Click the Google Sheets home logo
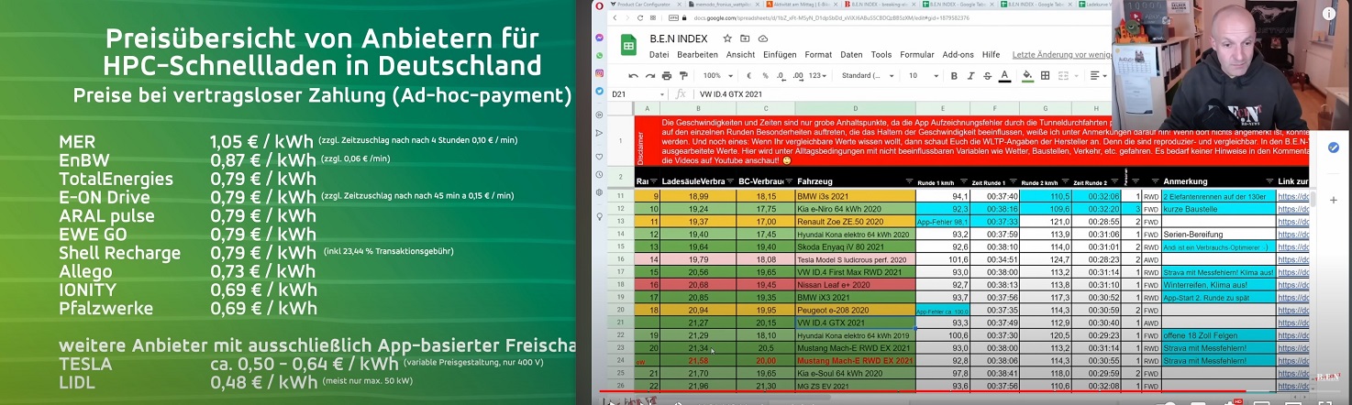Screen dimensions: 1352x405 click(x=628, y=45)
